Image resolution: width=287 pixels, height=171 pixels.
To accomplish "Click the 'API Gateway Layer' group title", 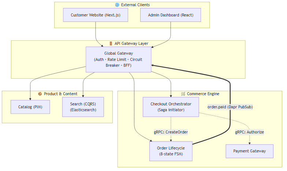I will 131,43.
